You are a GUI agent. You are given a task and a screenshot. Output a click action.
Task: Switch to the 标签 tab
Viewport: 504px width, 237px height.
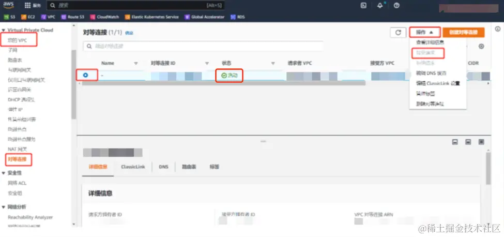214,167
